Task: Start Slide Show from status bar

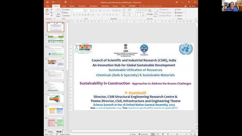Action: tap(168, 134)
